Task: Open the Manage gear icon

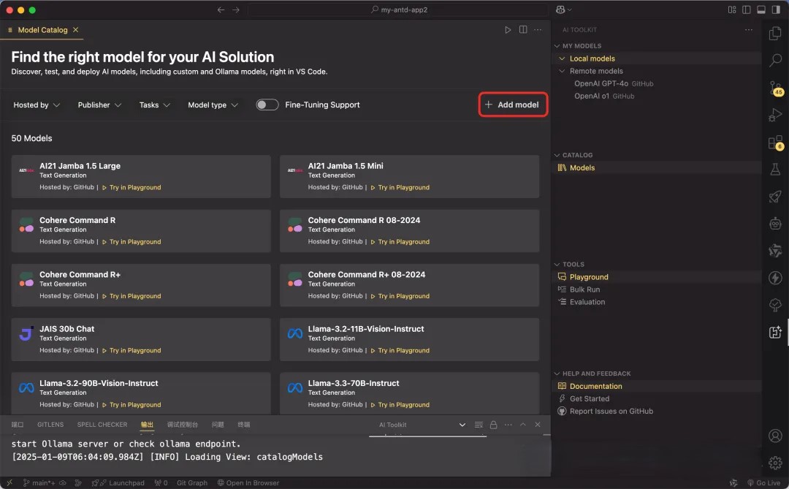Action: (775, 462)
